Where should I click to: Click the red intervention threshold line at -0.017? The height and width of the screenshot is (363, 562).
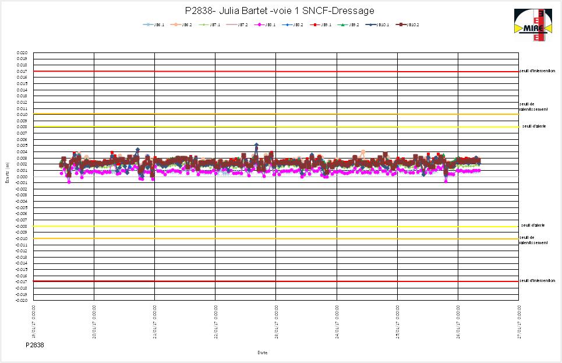click(x=276, y=281)
